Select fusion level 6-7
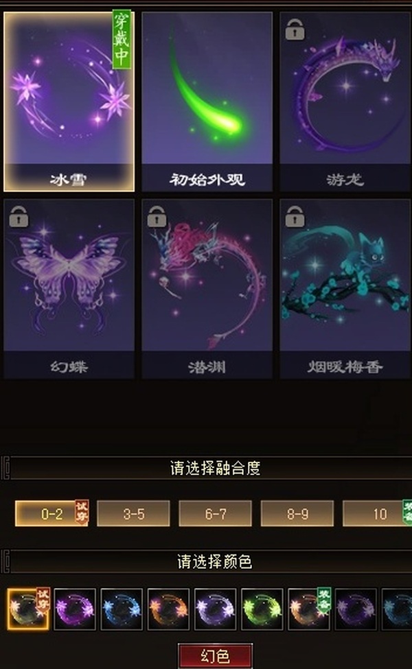Image resolution: width=412 pixels, height=669 pixels. (x=215, y=513)
